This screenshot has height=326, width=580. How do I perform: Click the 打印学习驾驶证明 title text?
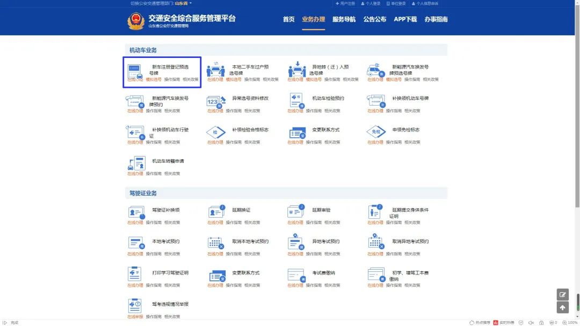[170, 273]
